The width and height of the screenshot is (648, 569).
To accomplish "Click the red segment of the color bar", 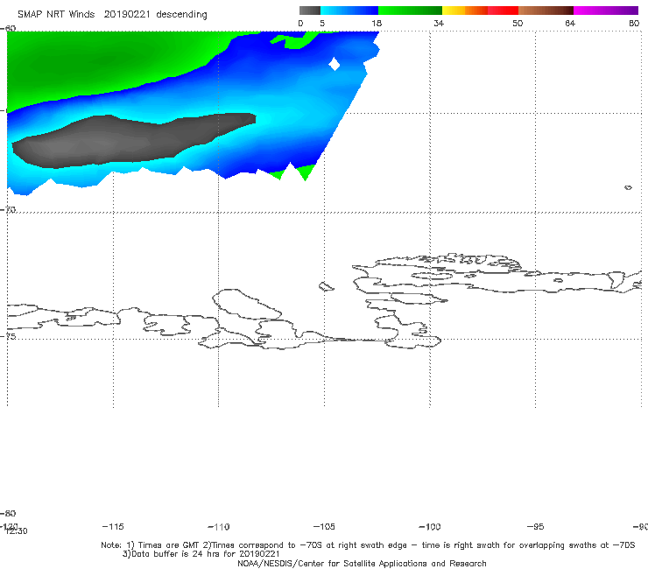I will pos(503,11).
